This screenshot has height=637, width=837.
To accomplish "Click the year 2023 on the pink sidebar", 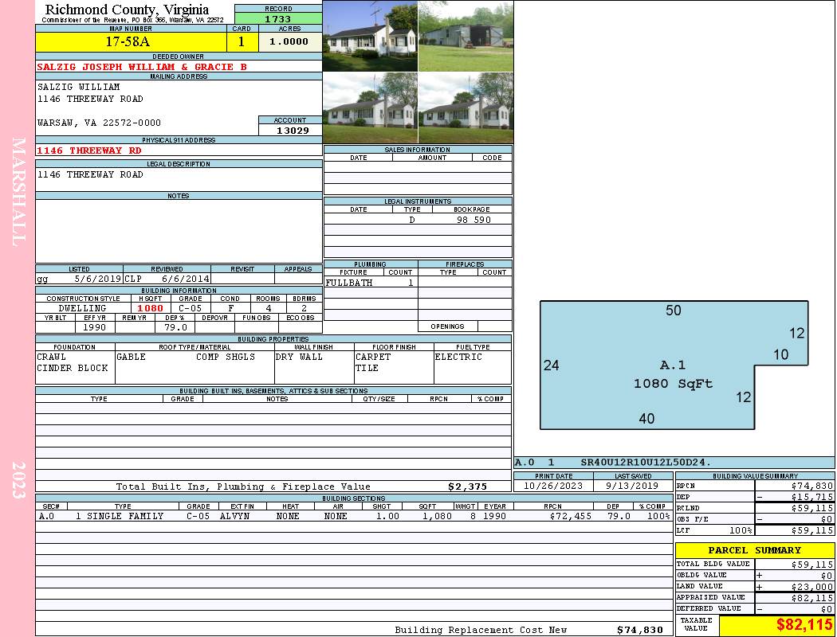I will [x=18, y=480].
